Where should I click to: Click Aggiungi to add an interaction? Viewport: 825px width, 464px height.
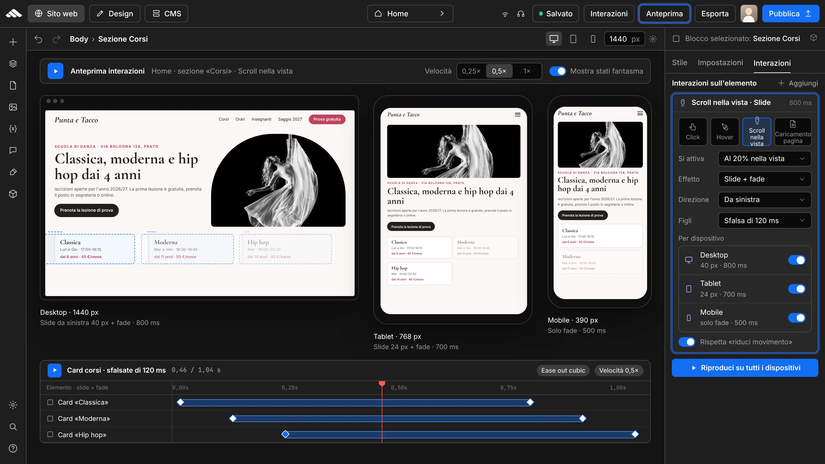coord(798,83)
